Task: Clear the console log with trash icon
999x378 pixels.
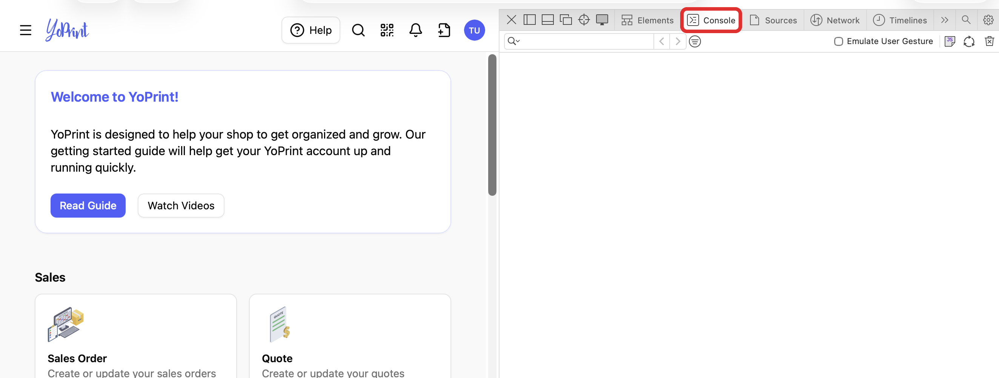Action: 989,41
